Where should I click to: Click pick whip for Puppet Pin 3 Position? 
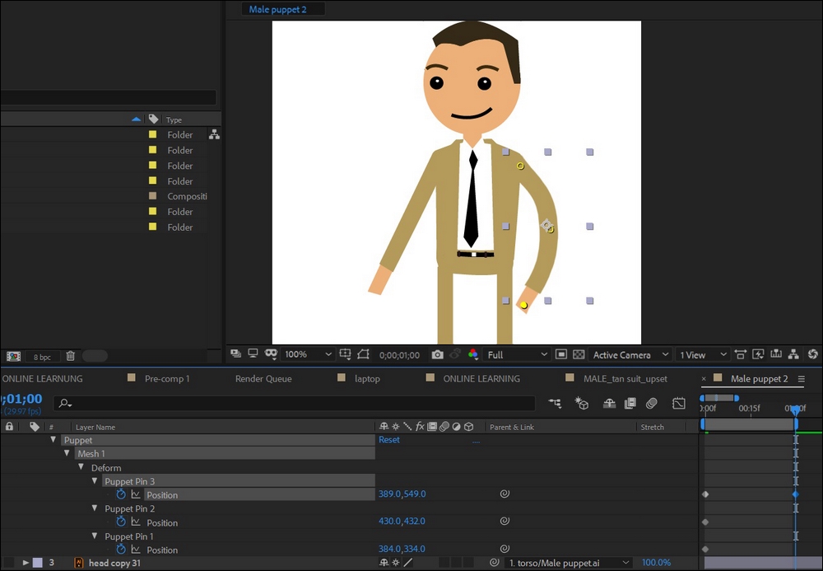click(x=504, y=494)
